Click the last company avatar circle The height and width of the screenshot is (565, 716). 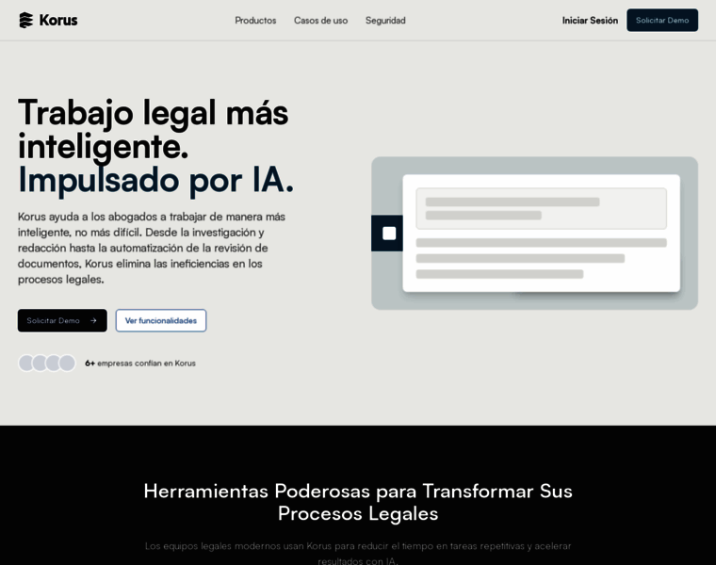(67, 363)
